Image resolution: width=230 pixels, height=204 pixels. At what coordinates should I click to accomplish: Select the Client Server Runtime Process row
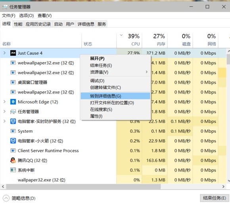coord(113,151)
